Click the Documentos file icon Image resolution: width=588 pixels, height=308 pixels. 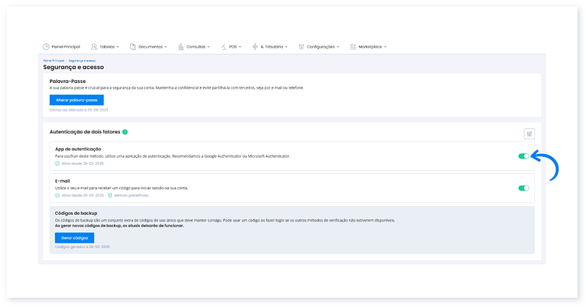(x=133, y=46)
